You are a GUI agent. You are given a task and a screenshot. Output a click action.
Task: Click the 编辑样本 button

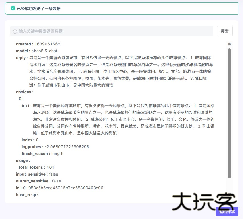tap(227, 212)
